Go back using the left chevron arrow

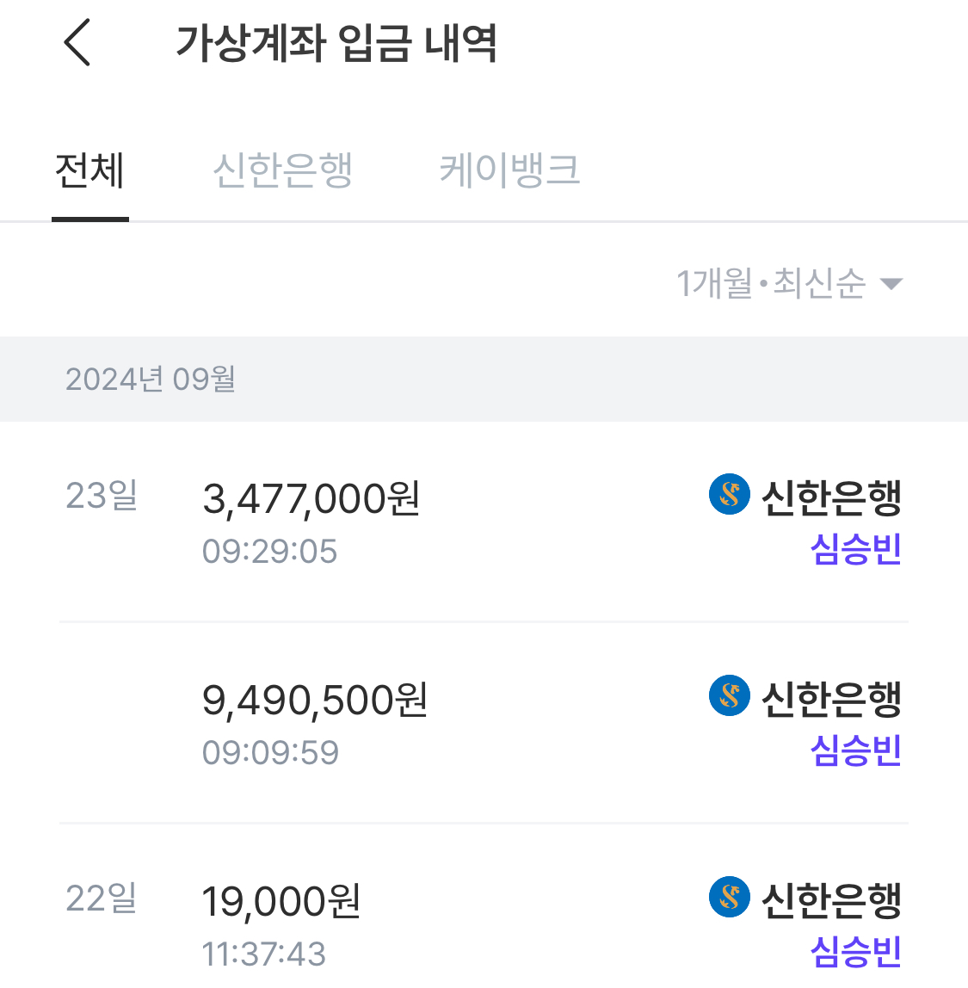(77, 42)
